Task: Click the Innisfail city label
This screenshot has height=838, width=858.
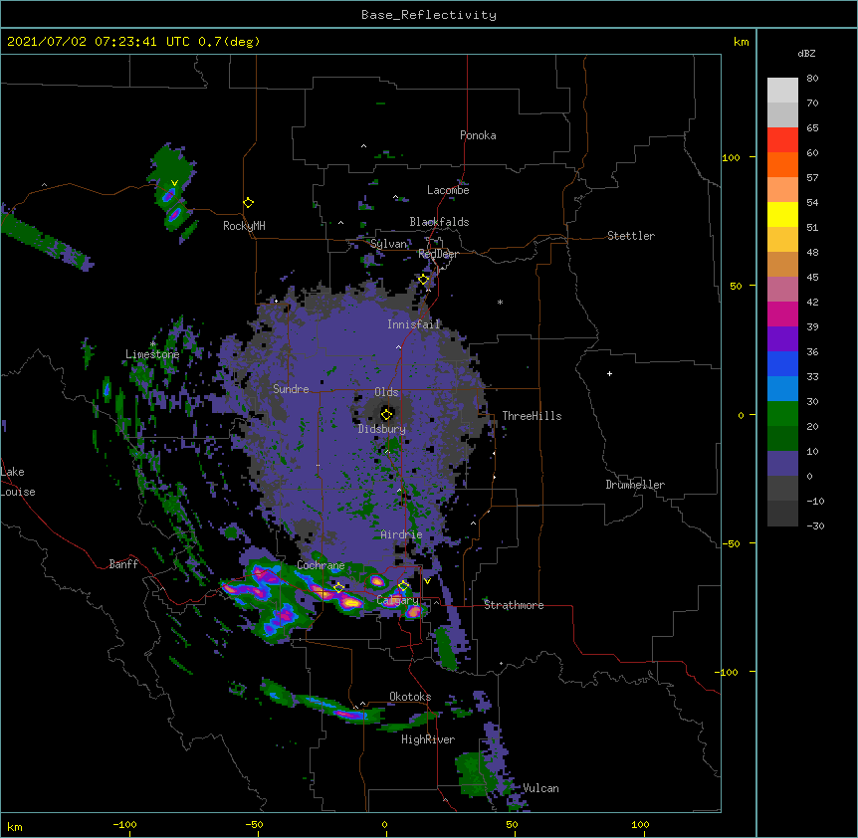Action: coord(413,324)
